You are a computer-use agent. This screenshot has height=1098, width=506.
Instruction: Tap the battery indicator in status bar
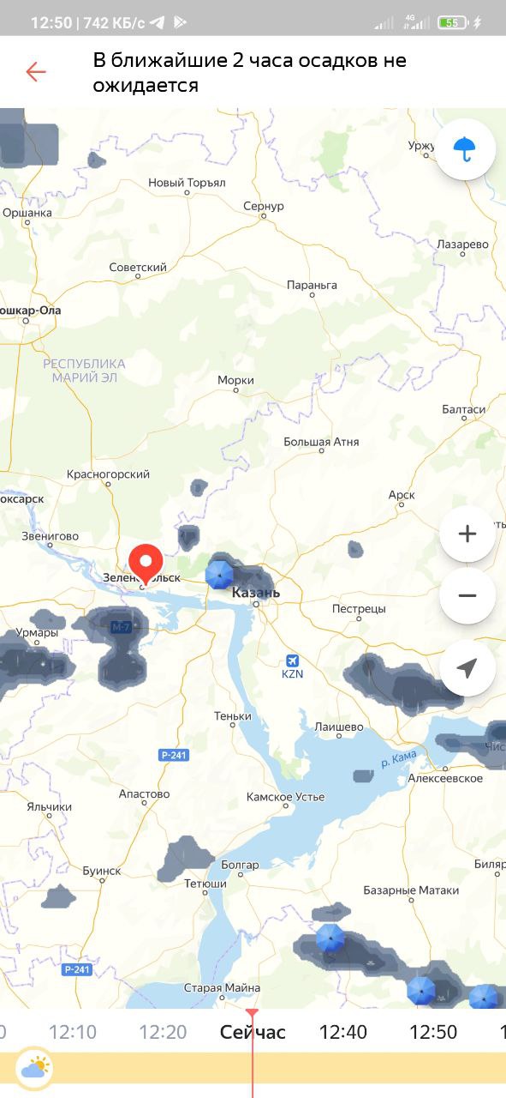(x=454, y=23)
